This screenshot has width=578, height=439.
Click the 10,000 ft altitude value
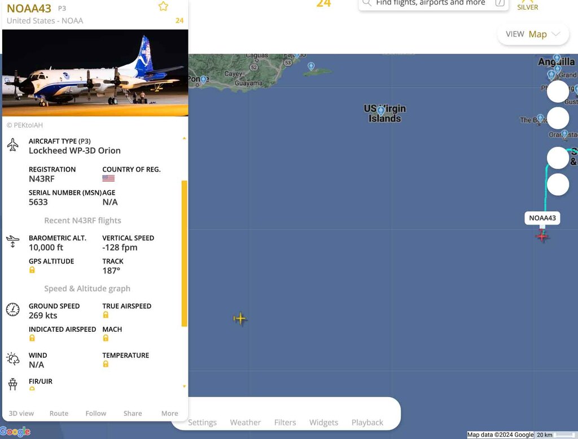pyautogui.click(x=46, y=247)
